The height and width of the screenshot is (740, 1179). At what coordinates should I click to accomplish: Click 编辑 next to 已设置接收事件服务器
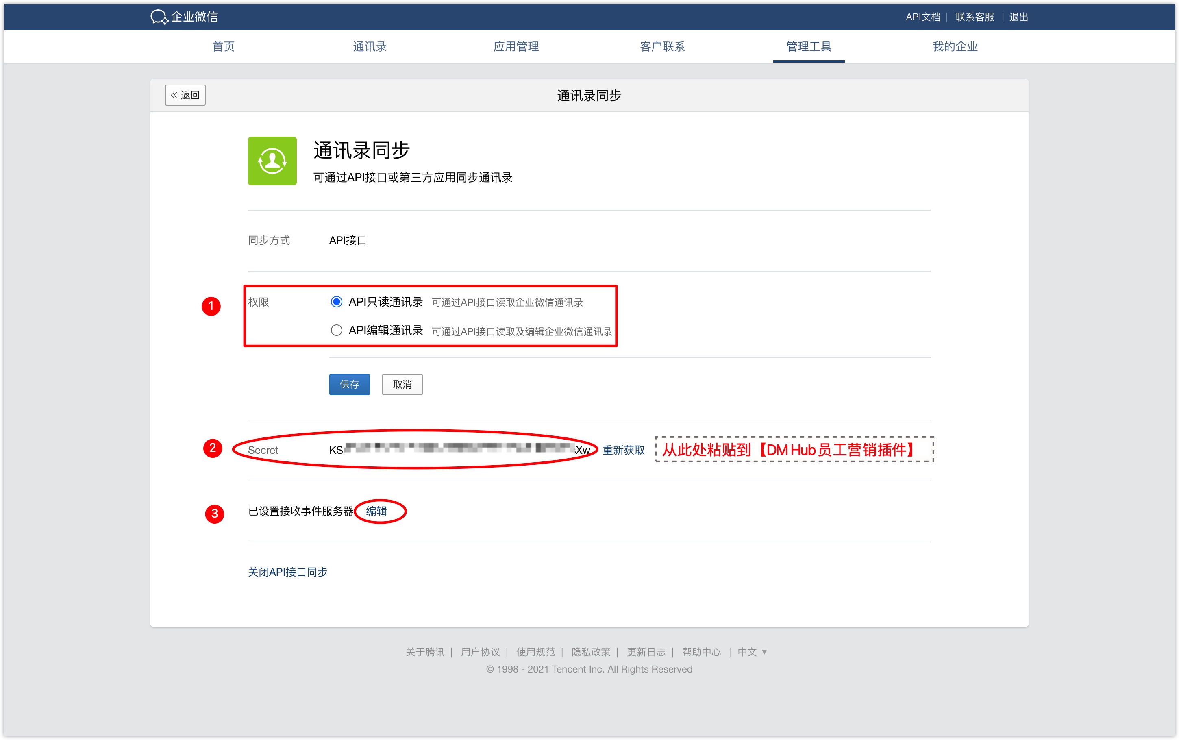click(376, 511)
